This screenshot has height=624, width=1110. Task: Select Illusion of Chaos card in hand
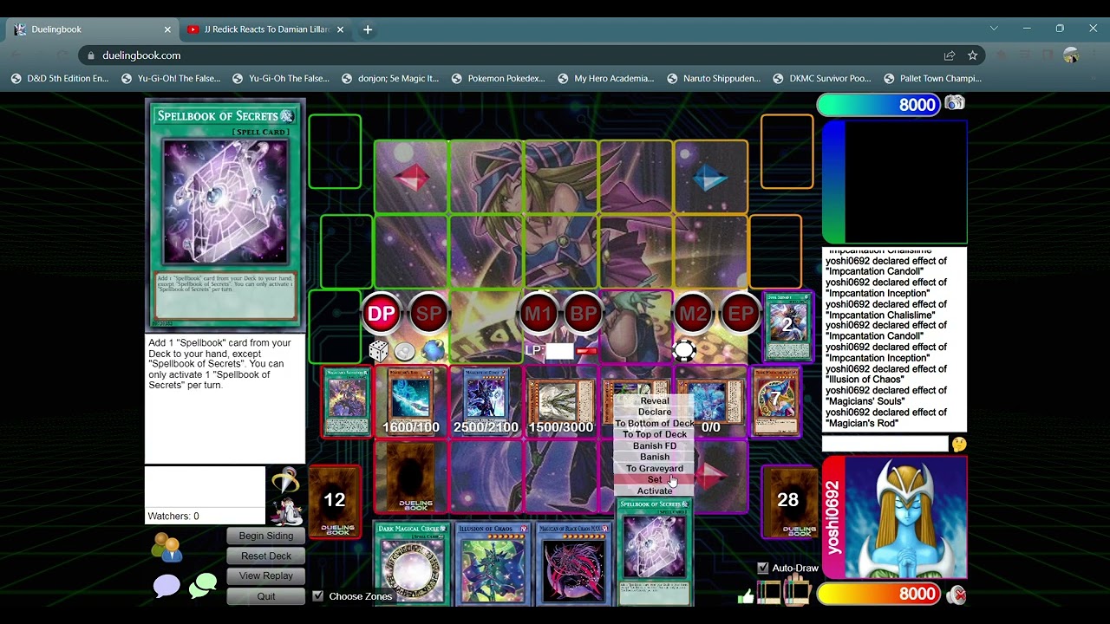click(x=492, y=563)
